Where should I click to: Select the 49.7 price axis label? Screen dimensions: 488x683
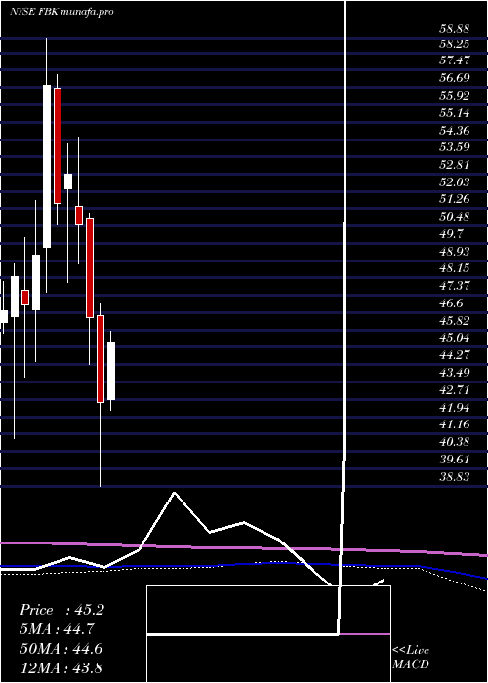click(452, 234)
